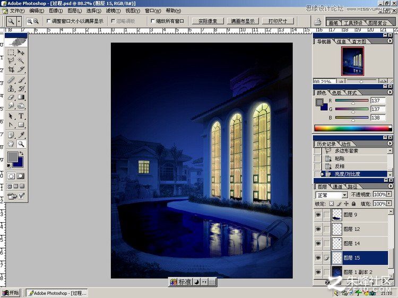Hide layer 图层 9 eye icon
The height and width of the screenshot is (298, 398).
tap(318, 215)
